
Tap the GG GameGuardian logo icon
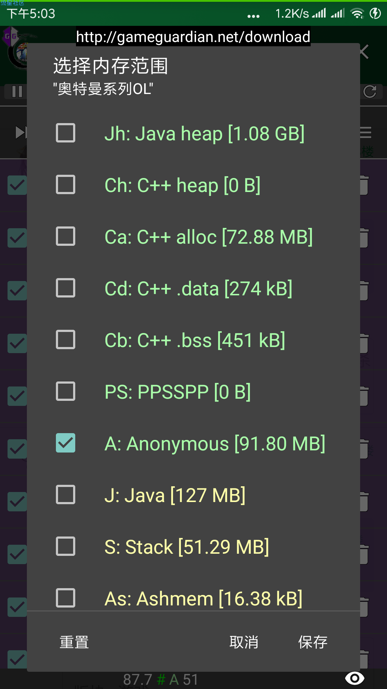tap(10, 36)
